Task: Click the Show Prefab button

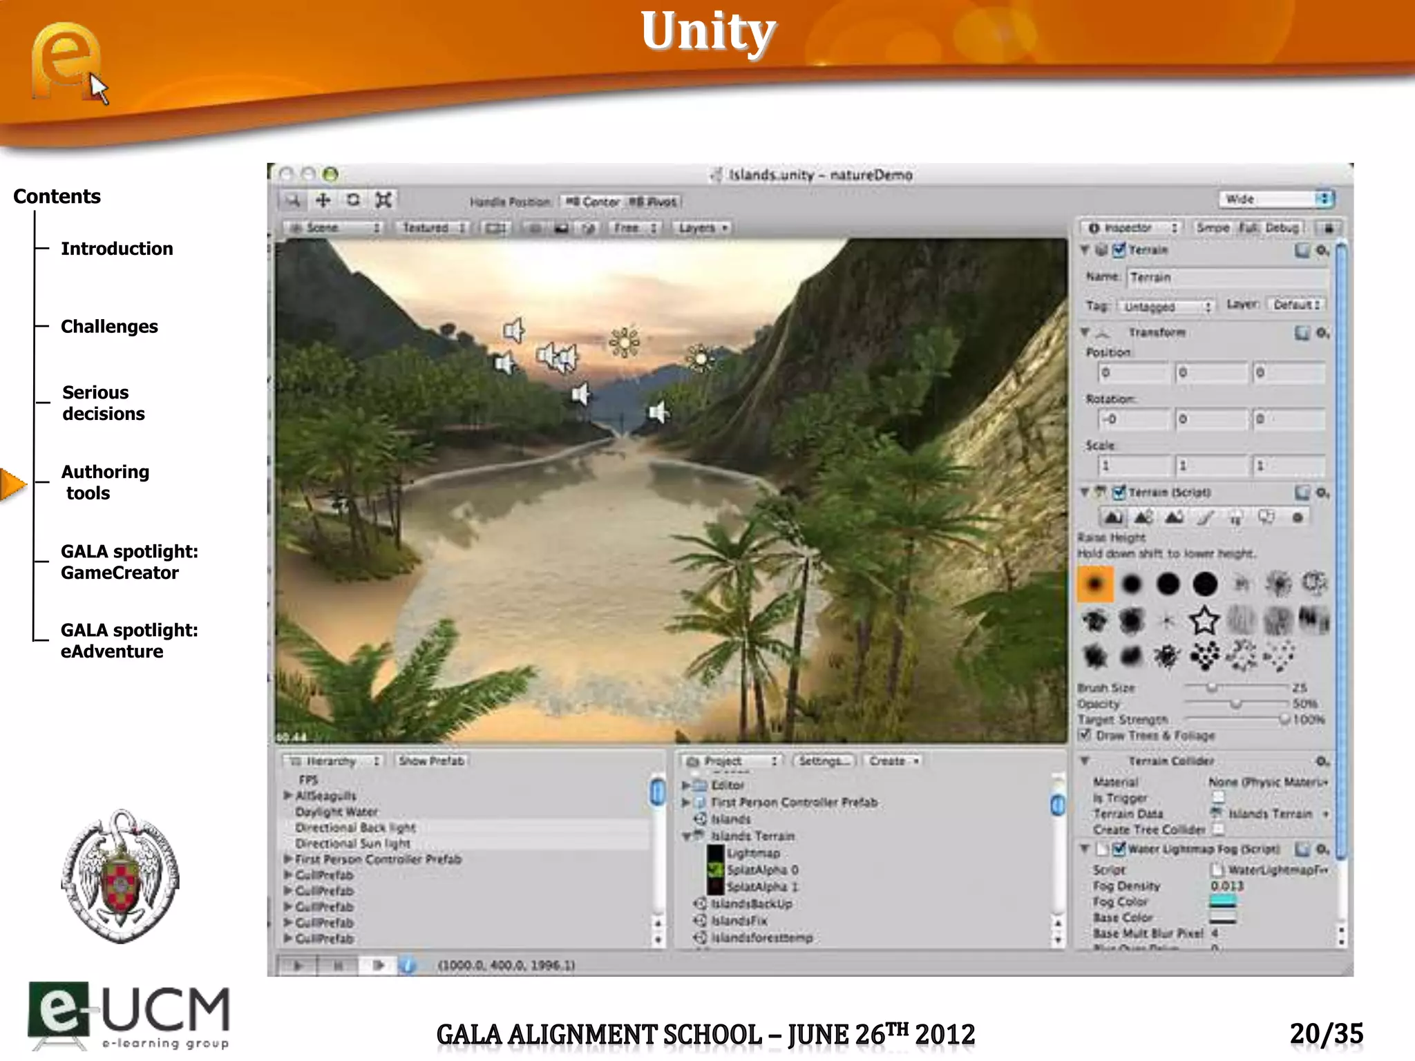Action: click(432, 761)
